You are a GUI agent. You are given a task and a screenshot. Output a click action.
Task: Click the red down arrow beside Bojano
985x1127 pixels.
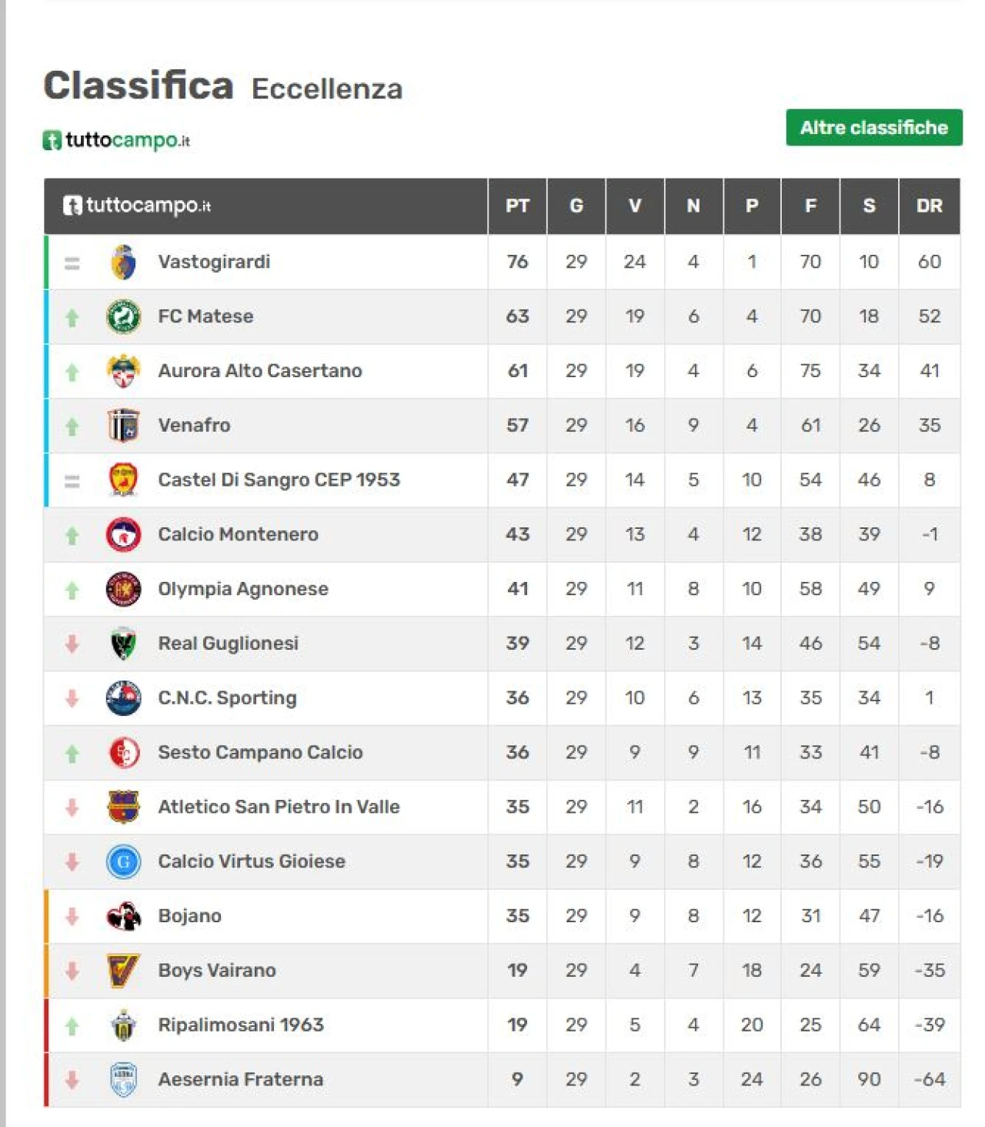72,916
